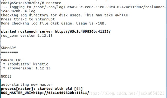Click the PARAMETERS heading text
This screenshot has width=167, height=98.
pyautogui.click(x=12, y=60)
